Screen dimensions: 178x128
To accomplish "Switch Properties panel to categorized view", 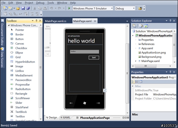I will [x=133, y=82].
